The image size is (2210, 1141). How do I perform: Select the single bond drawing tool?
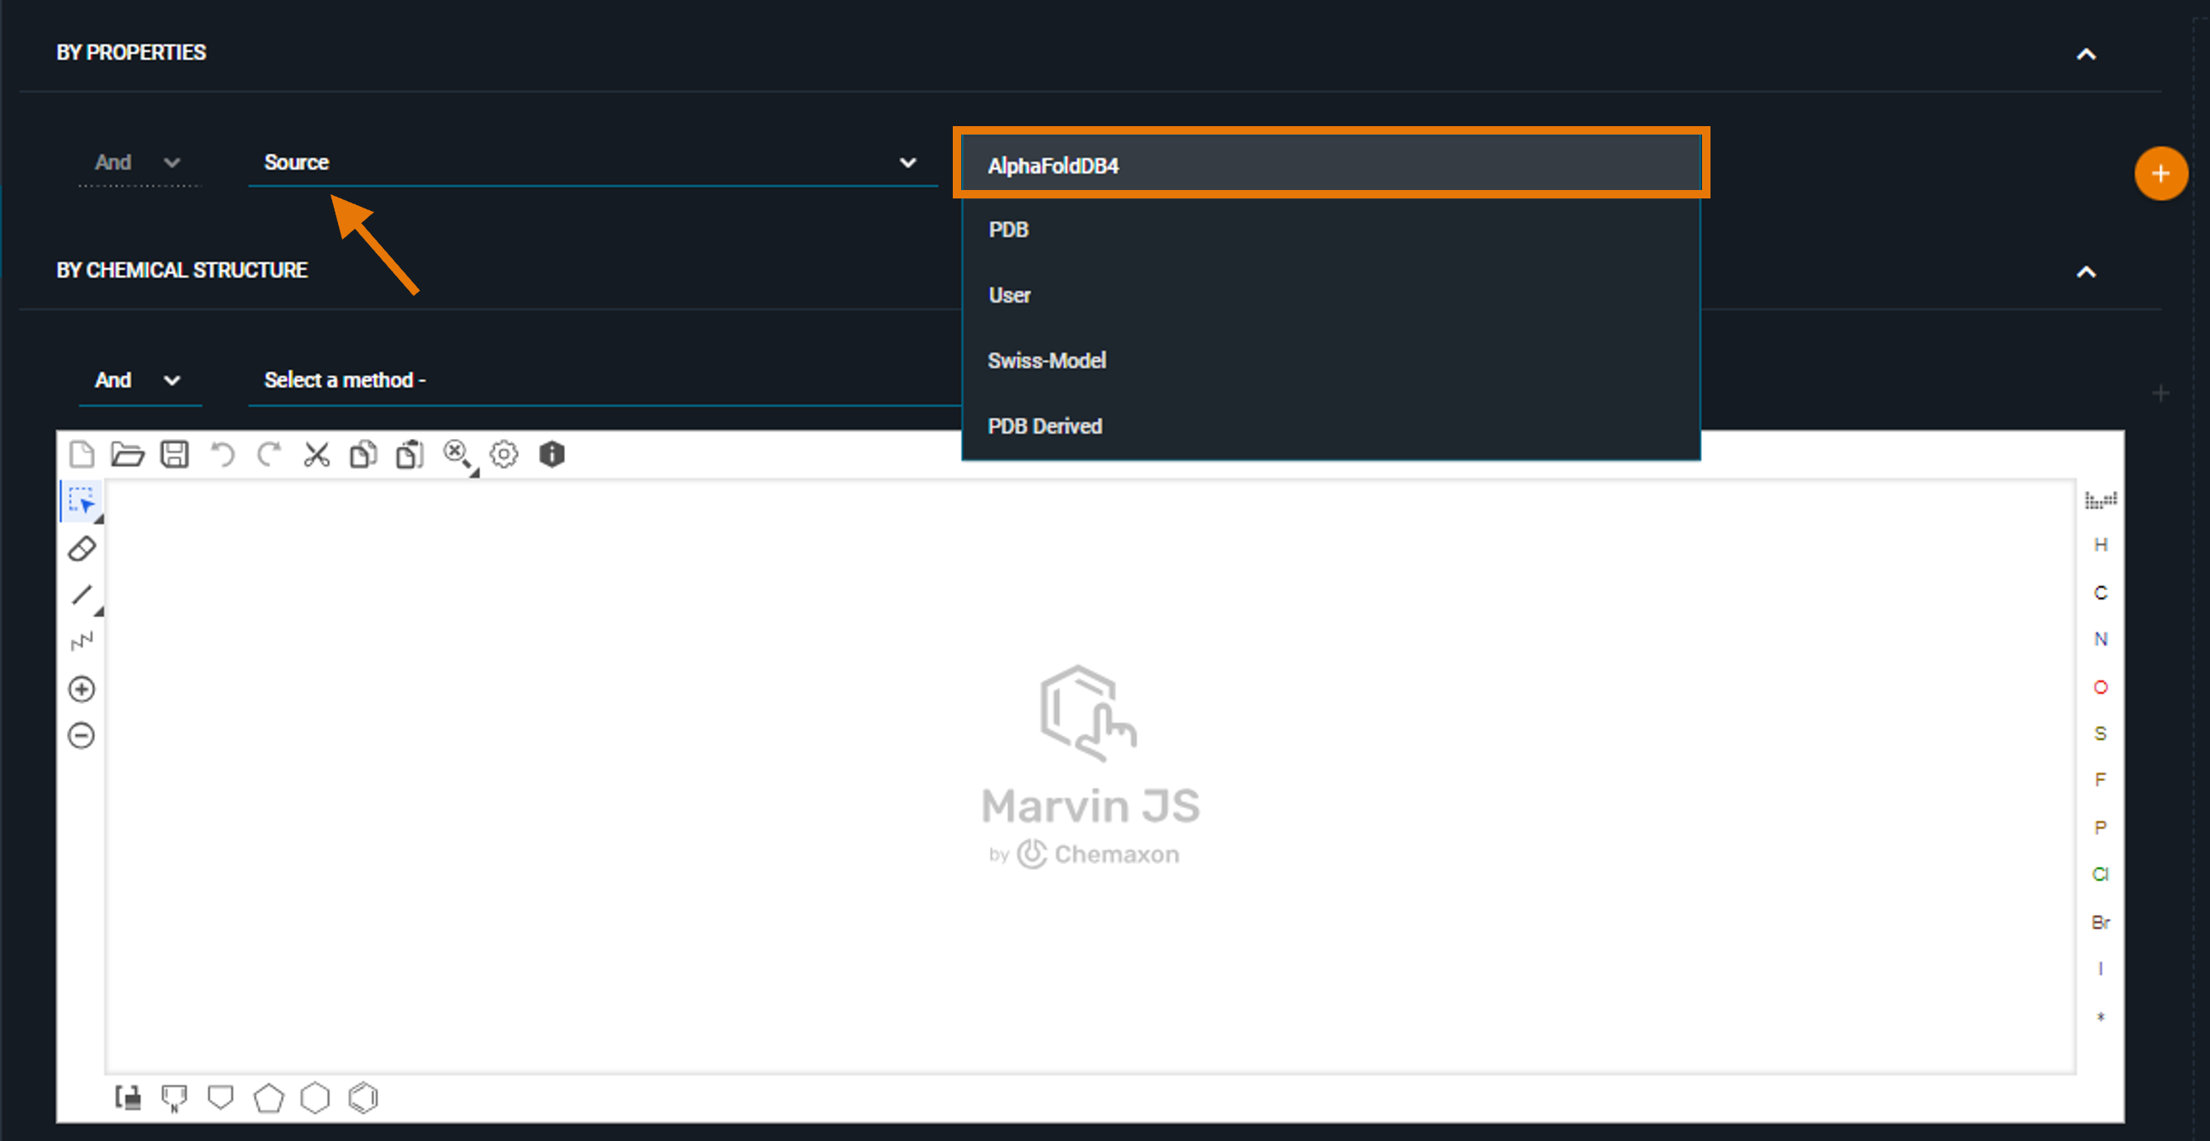pos(83,595)
